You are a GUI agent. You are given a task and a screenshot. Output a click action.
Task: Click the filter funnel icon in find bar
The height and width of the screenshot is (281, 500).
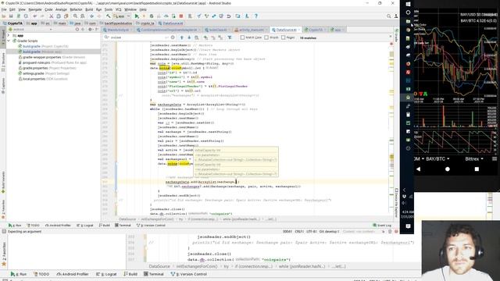[230, 37]
